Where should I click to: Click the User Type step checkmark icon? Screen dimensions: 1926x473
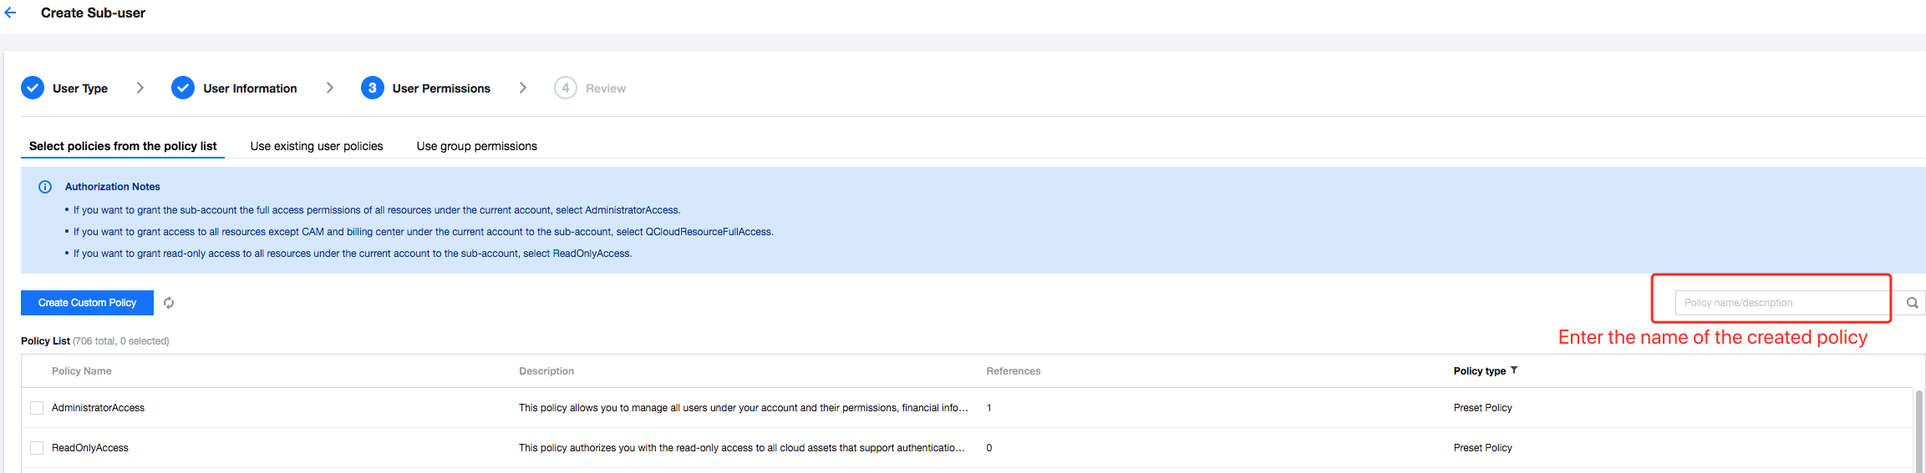point(33,88)
